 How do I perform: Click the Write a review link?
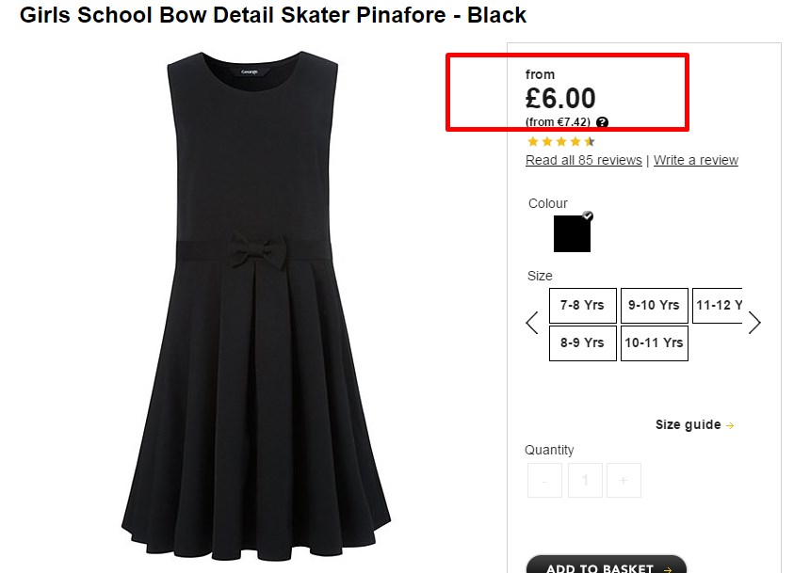click(696, 160)
